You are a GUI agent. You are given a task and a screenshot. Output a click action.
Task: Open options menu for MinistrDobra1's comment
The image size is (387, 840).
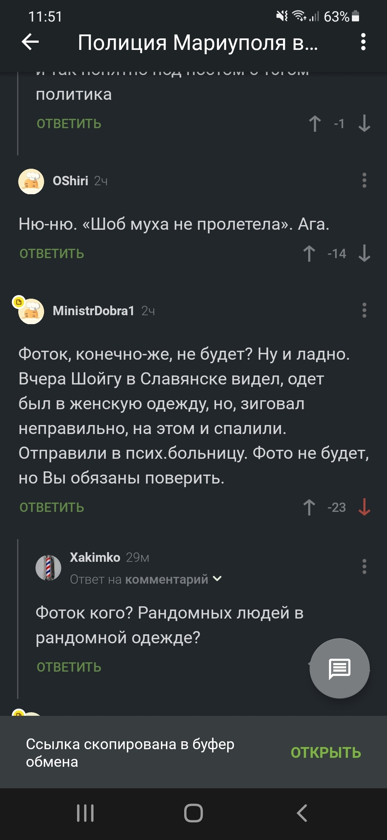[364, 311]
